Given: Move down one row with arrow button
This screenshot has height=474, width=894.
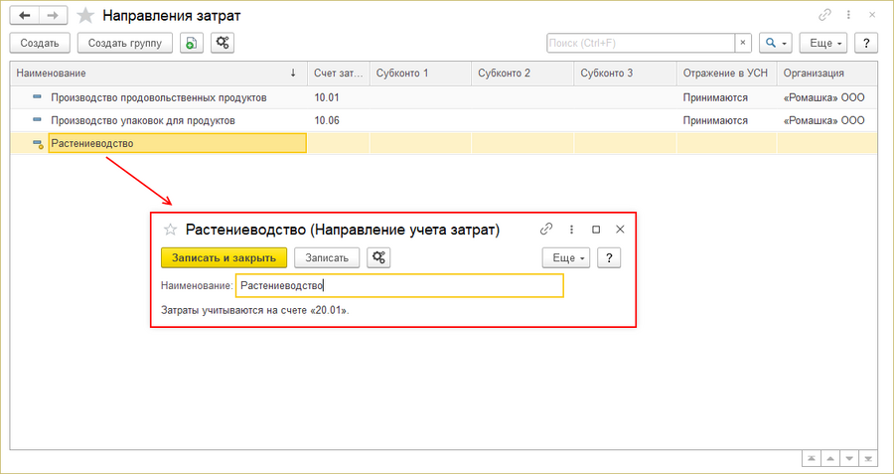Looking at the screenshot, I should click(x=849, y=459).
